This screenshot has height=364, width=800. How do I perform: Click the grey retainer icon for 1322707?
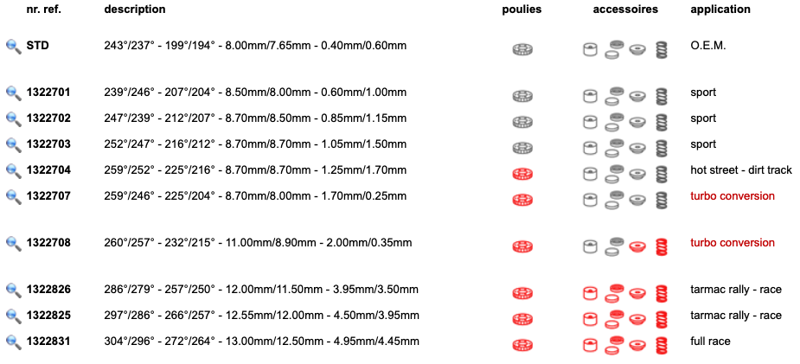(637, 200)
